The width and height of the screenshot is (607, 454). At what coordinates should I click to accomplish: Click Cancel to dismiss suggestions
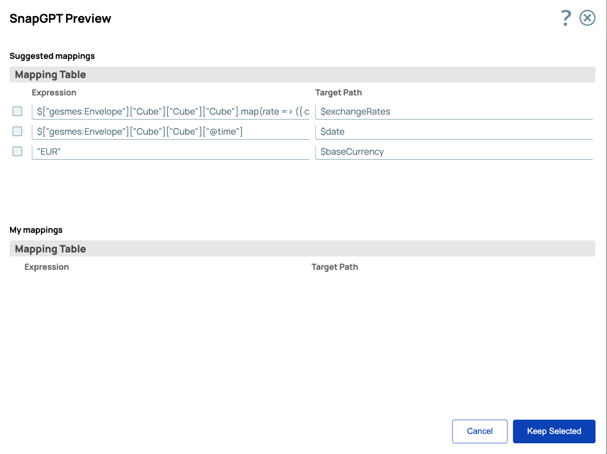[x=480, y=431]
